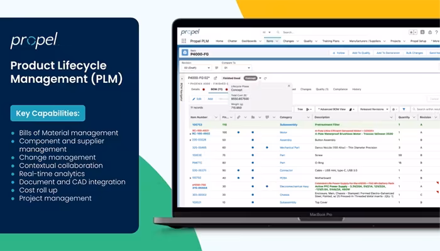Image resolution: width=440 pixels, height=251 pixels.
Task: Click the BOM filter funnel icon
Action: point(404,109)
